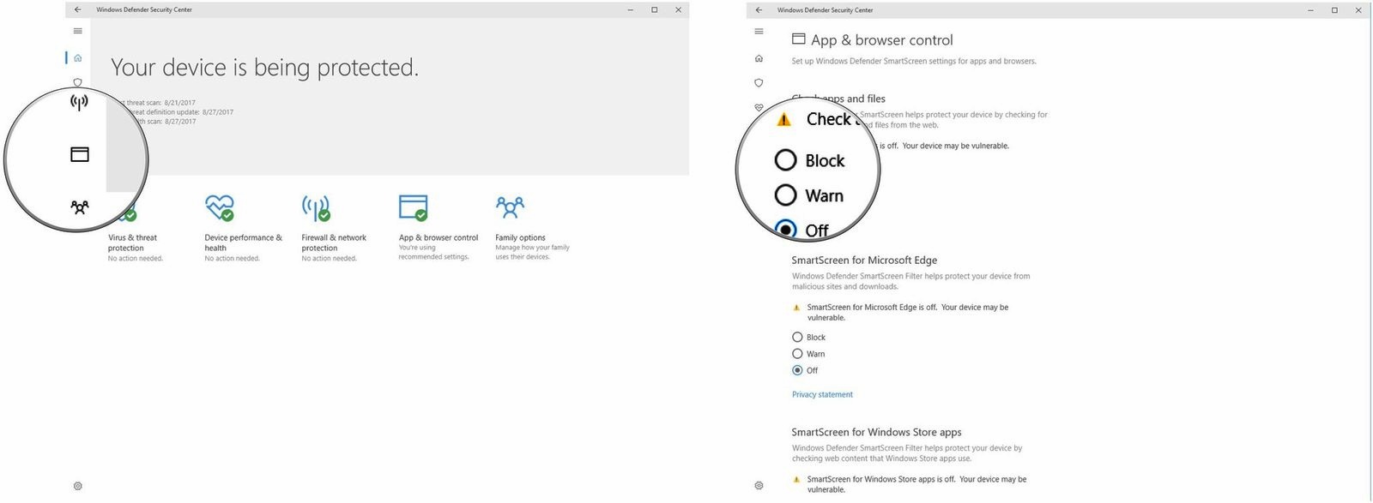
Task: Click the App & browser control tile icon
Action: point(414,207)
